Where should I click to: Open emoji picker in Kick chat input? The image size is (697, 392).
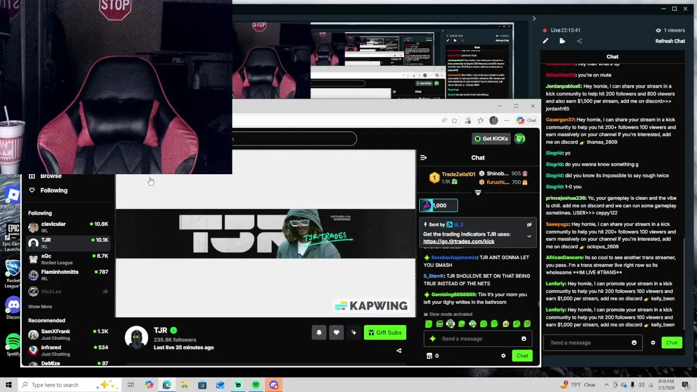point(524,339)
